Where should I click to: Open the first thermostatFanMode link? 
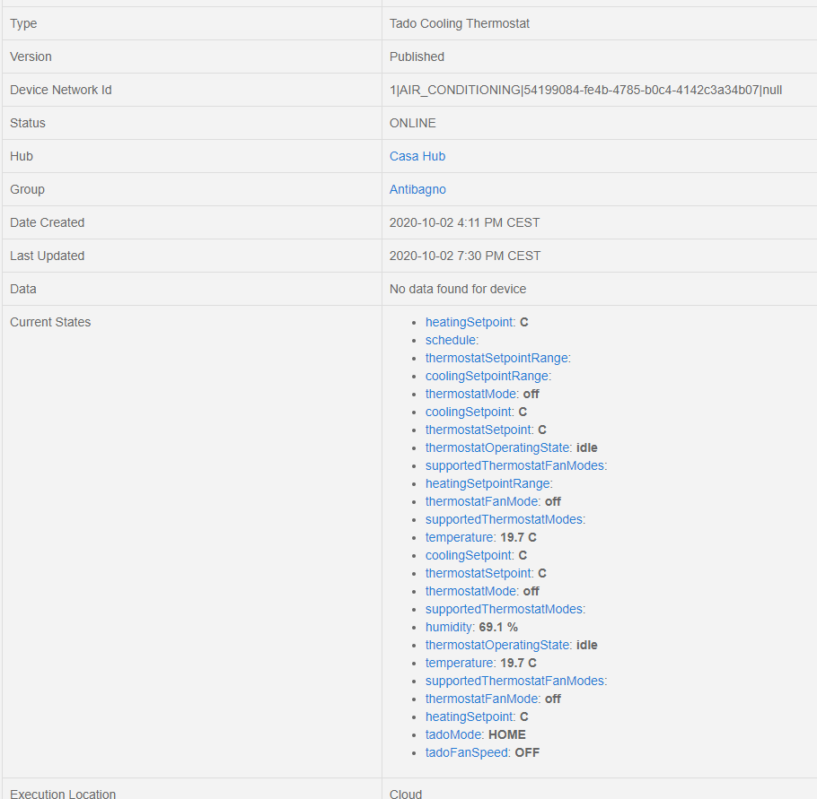coord(481,501)
